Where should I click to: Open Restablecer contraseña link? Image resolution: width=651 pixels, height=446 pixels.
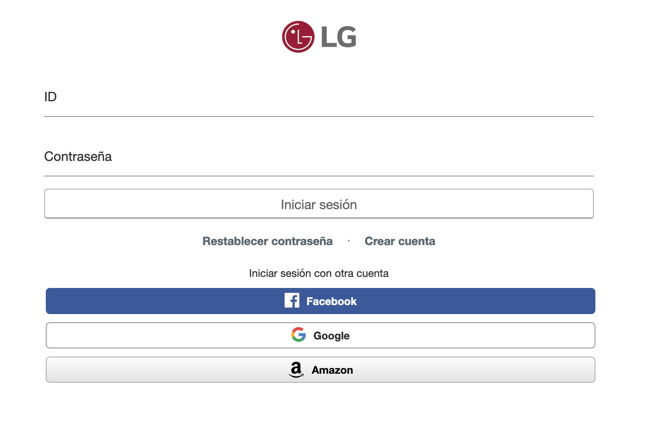267,241
